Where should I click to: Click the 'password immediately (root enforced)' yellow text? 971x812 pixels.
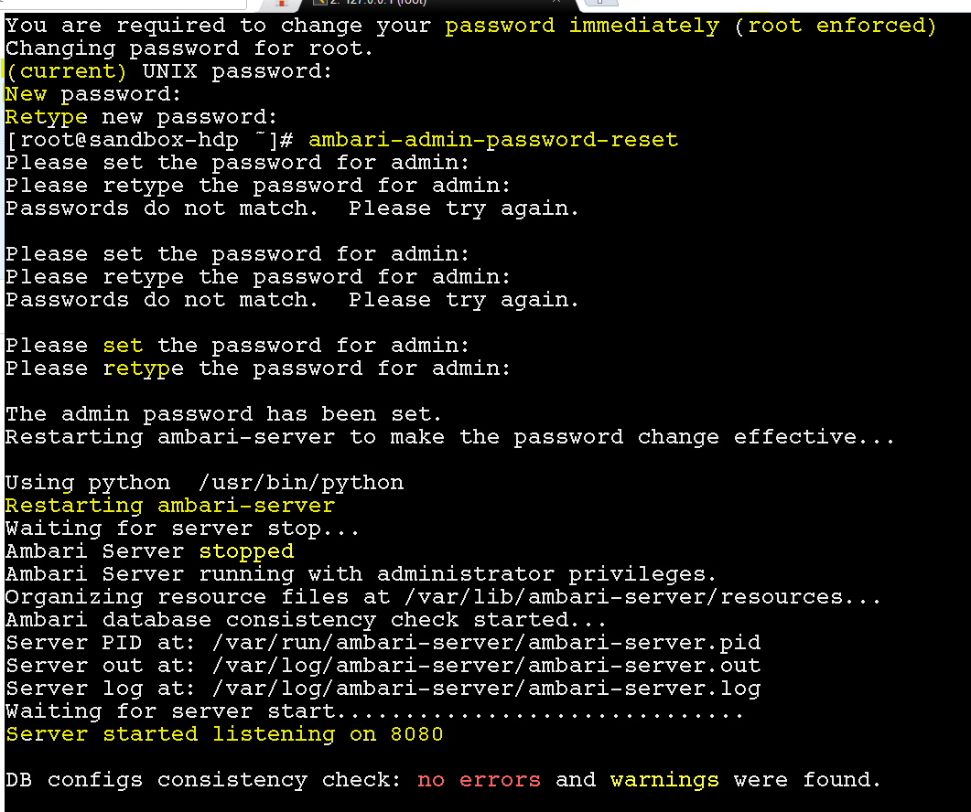click(x=690, y=26)
